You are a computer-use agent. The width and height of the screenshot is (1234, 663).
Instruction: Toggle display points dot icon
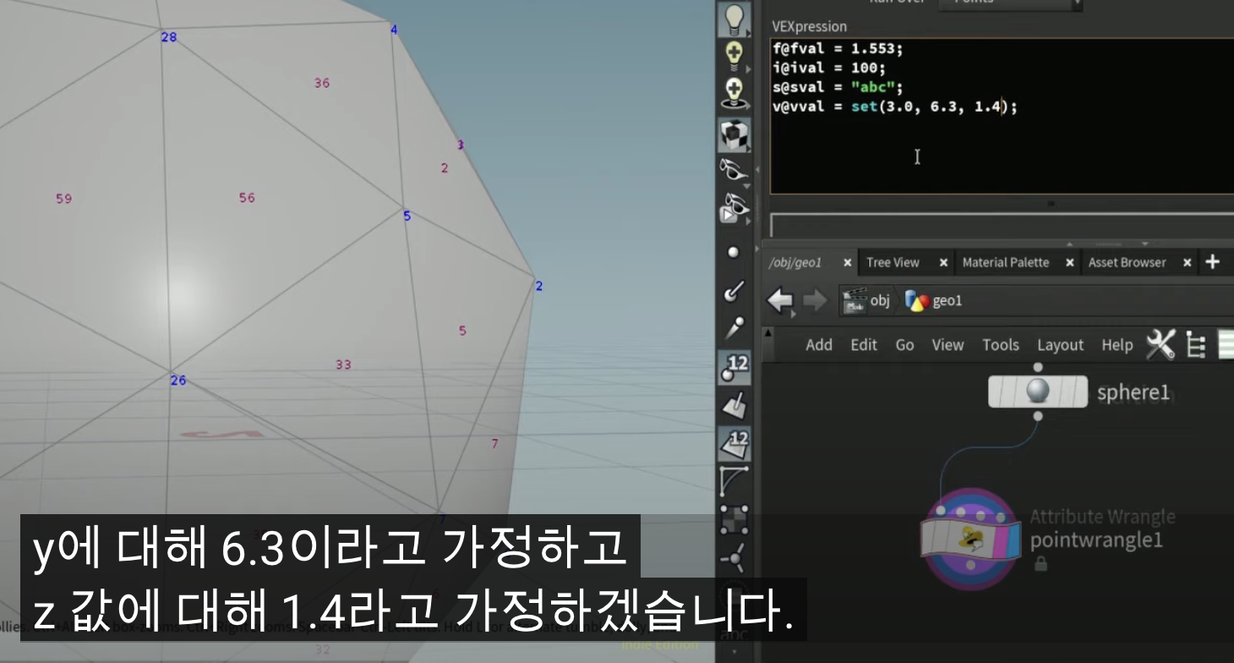[734, 252]
